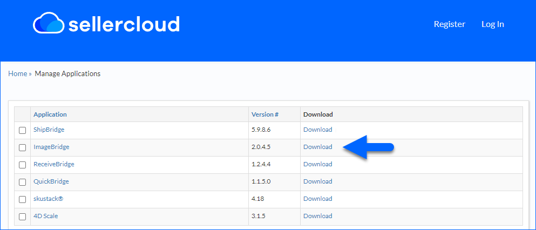Open the skustack application link
The width and height of the screenshot is (536, 230).
coord(48,199)
